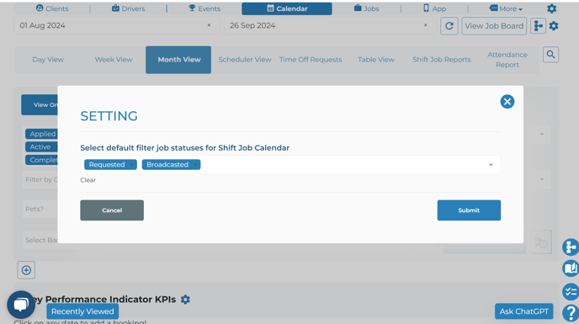Click hierarchy icon next to View Job Board
The image size is (579, 324).
click(x=539, y=26)
